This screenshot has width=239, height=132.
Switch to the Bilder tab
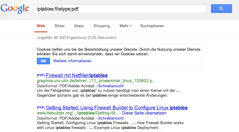(59, 26)
